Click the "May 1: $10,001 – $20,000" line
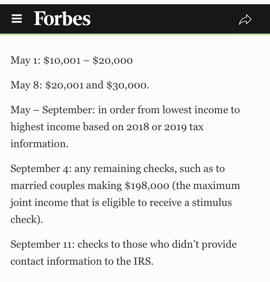Screen dimensions: 270x282 72,60
